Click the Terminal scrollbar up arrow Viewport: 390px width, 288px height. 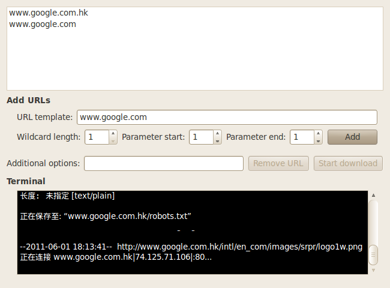373,196
